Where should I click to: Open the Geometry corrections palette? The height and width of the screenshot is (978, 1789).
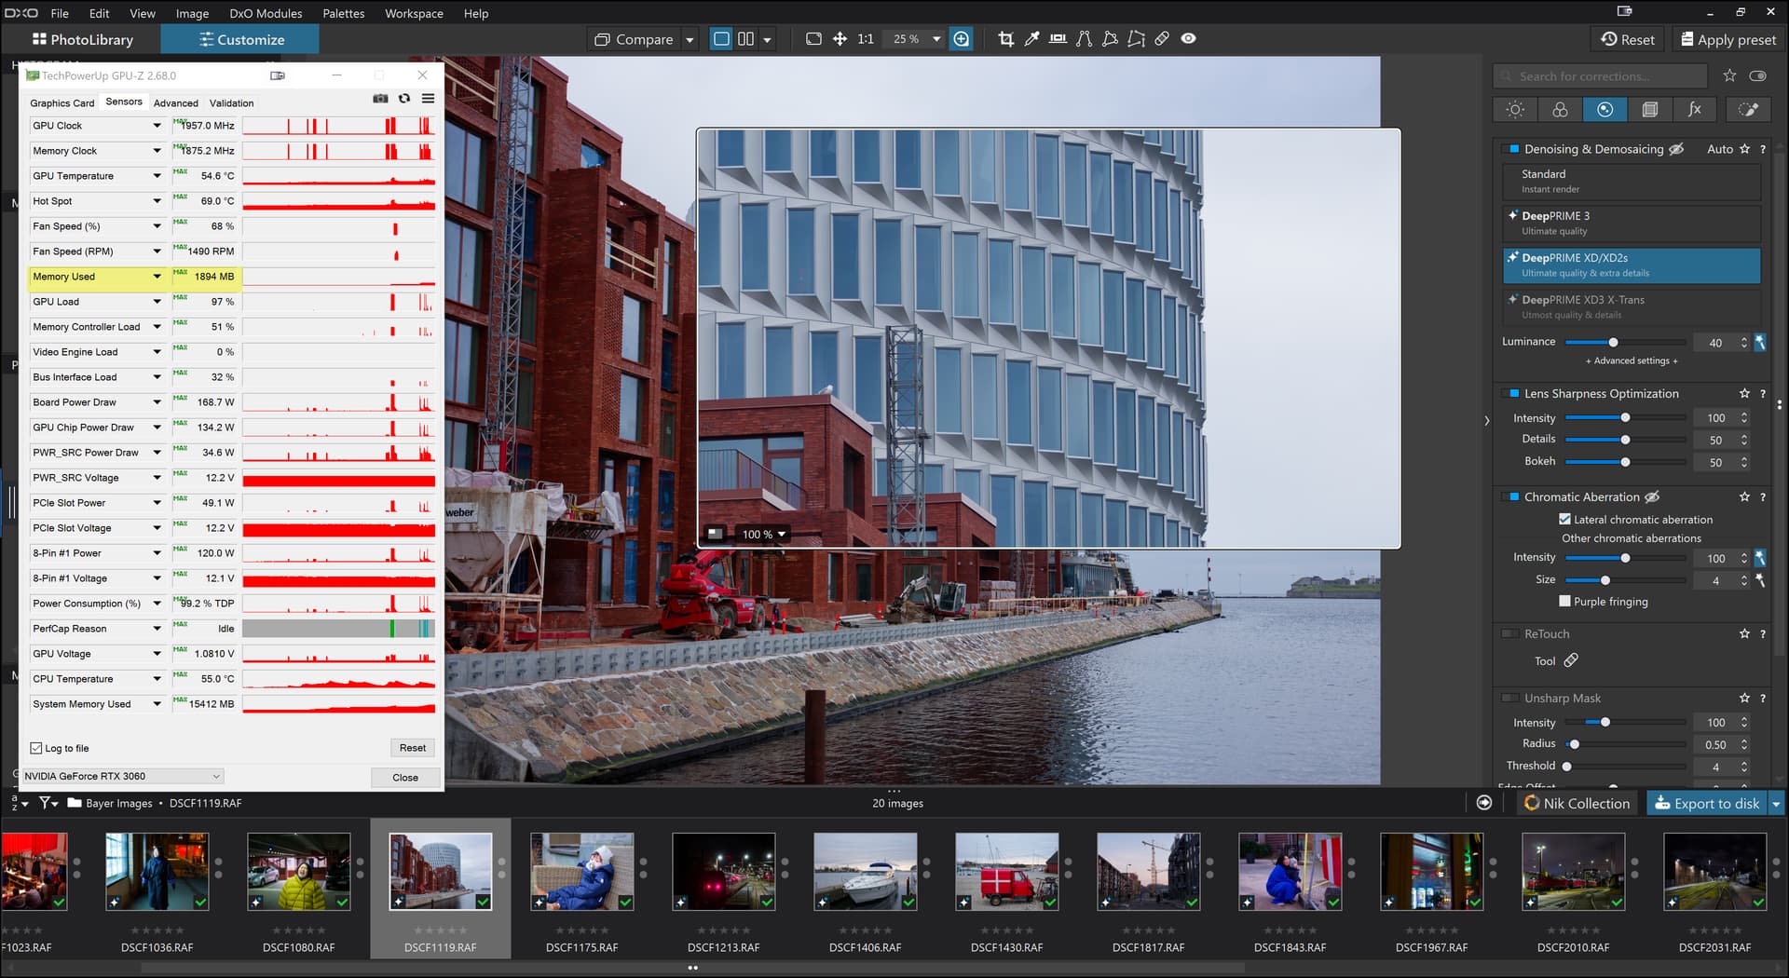[1649, 110]
